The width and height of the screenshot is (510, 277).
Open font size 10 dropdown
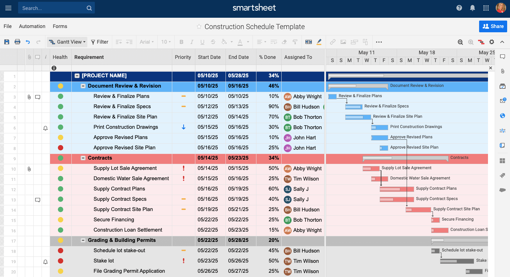pos(166,42)
